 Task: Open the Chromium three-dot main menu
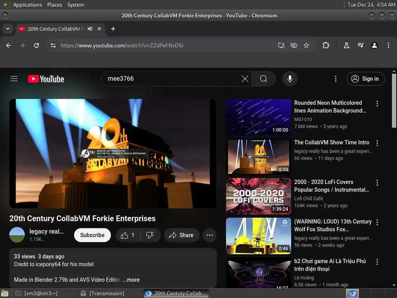(x=388, y=45)
